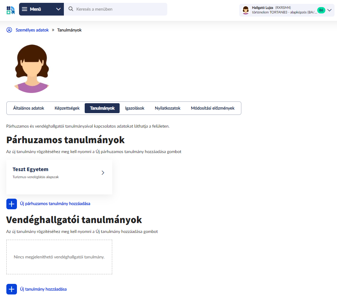The image size is (337, 298).
Task: Select the Módosítási előzmények tab
Action: [212, 108]
